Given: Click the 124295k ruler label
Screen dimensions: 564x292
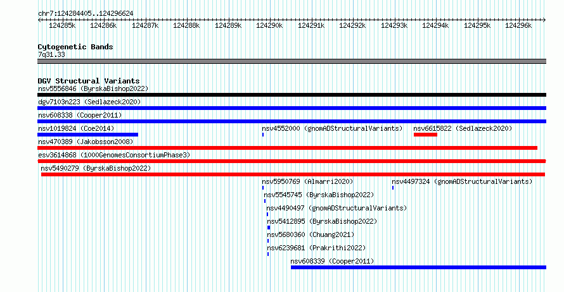Looking at the screenshot, I should point(477,25).
